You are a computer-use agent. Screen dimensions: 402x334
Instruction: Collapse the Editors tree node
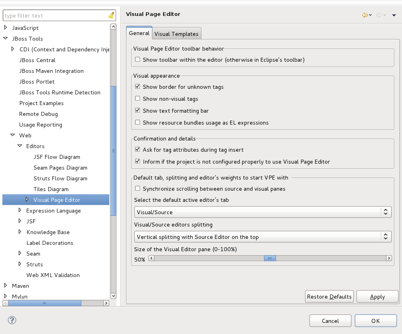[x=20, y=146]
